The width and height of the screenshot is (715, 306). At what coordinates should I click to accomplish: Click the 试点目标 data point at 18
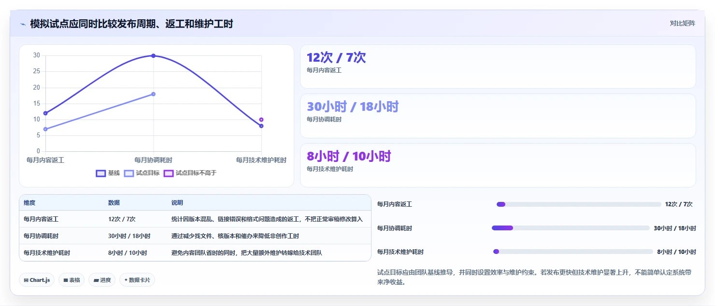point(153,94)
